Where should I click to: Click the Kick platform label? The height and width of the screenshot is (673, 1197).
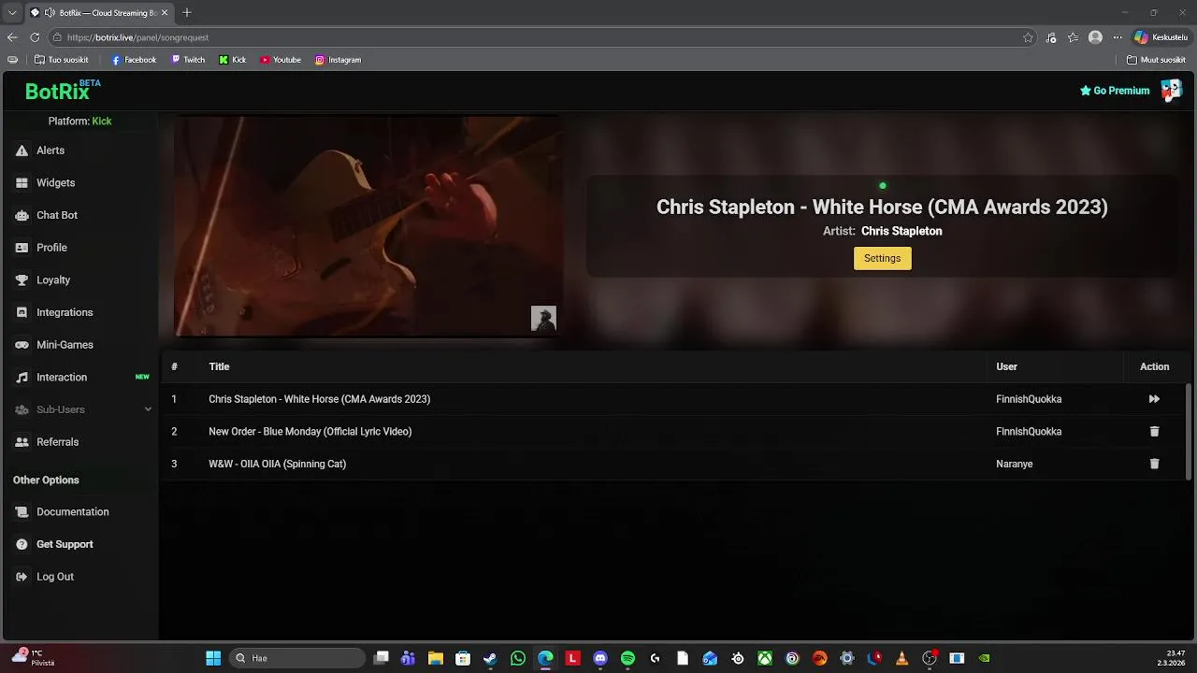point(102,122)
